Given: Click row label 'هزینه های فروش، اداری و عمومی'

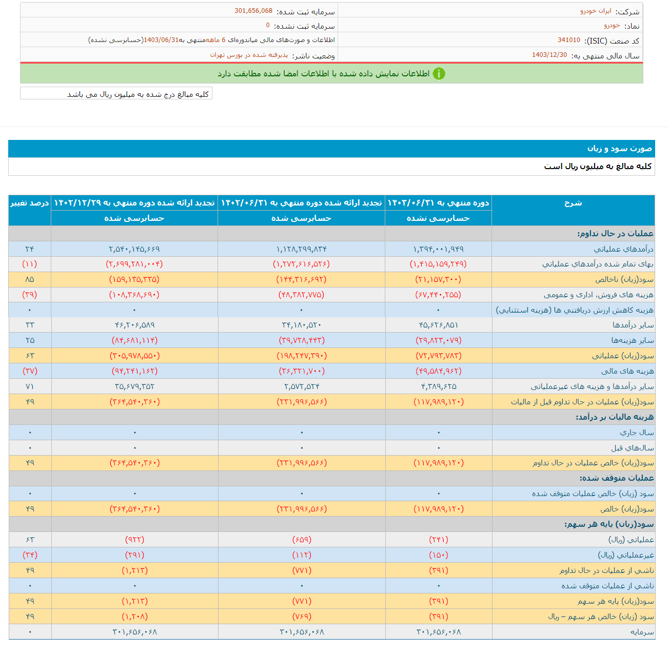Looking at the screenshot, I should [x=599, y=295].
